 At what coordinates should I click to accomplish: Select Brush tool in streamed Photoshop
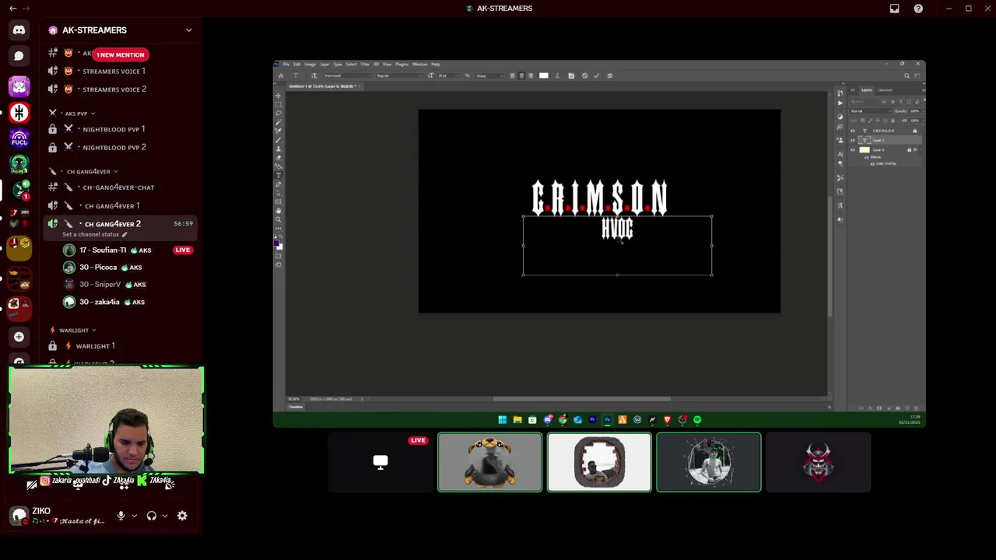pyautogui.click(x=278, y=140)
